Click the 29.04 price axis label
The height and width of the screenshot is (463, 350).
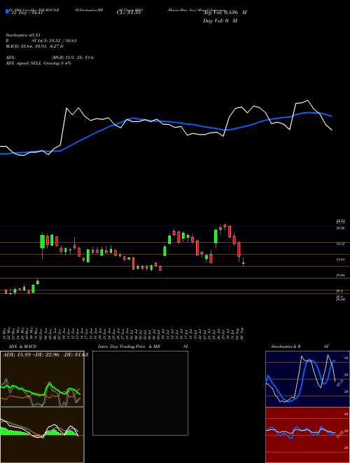pyautogui.click(x=340, y=275)
